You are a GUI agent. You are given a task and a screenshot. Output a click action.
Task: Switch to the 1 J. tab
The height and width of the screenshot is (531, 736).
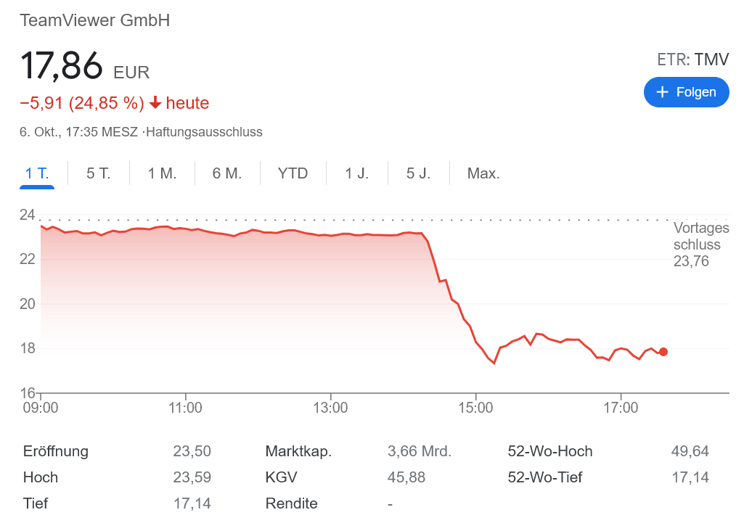(x=356, y=173)
